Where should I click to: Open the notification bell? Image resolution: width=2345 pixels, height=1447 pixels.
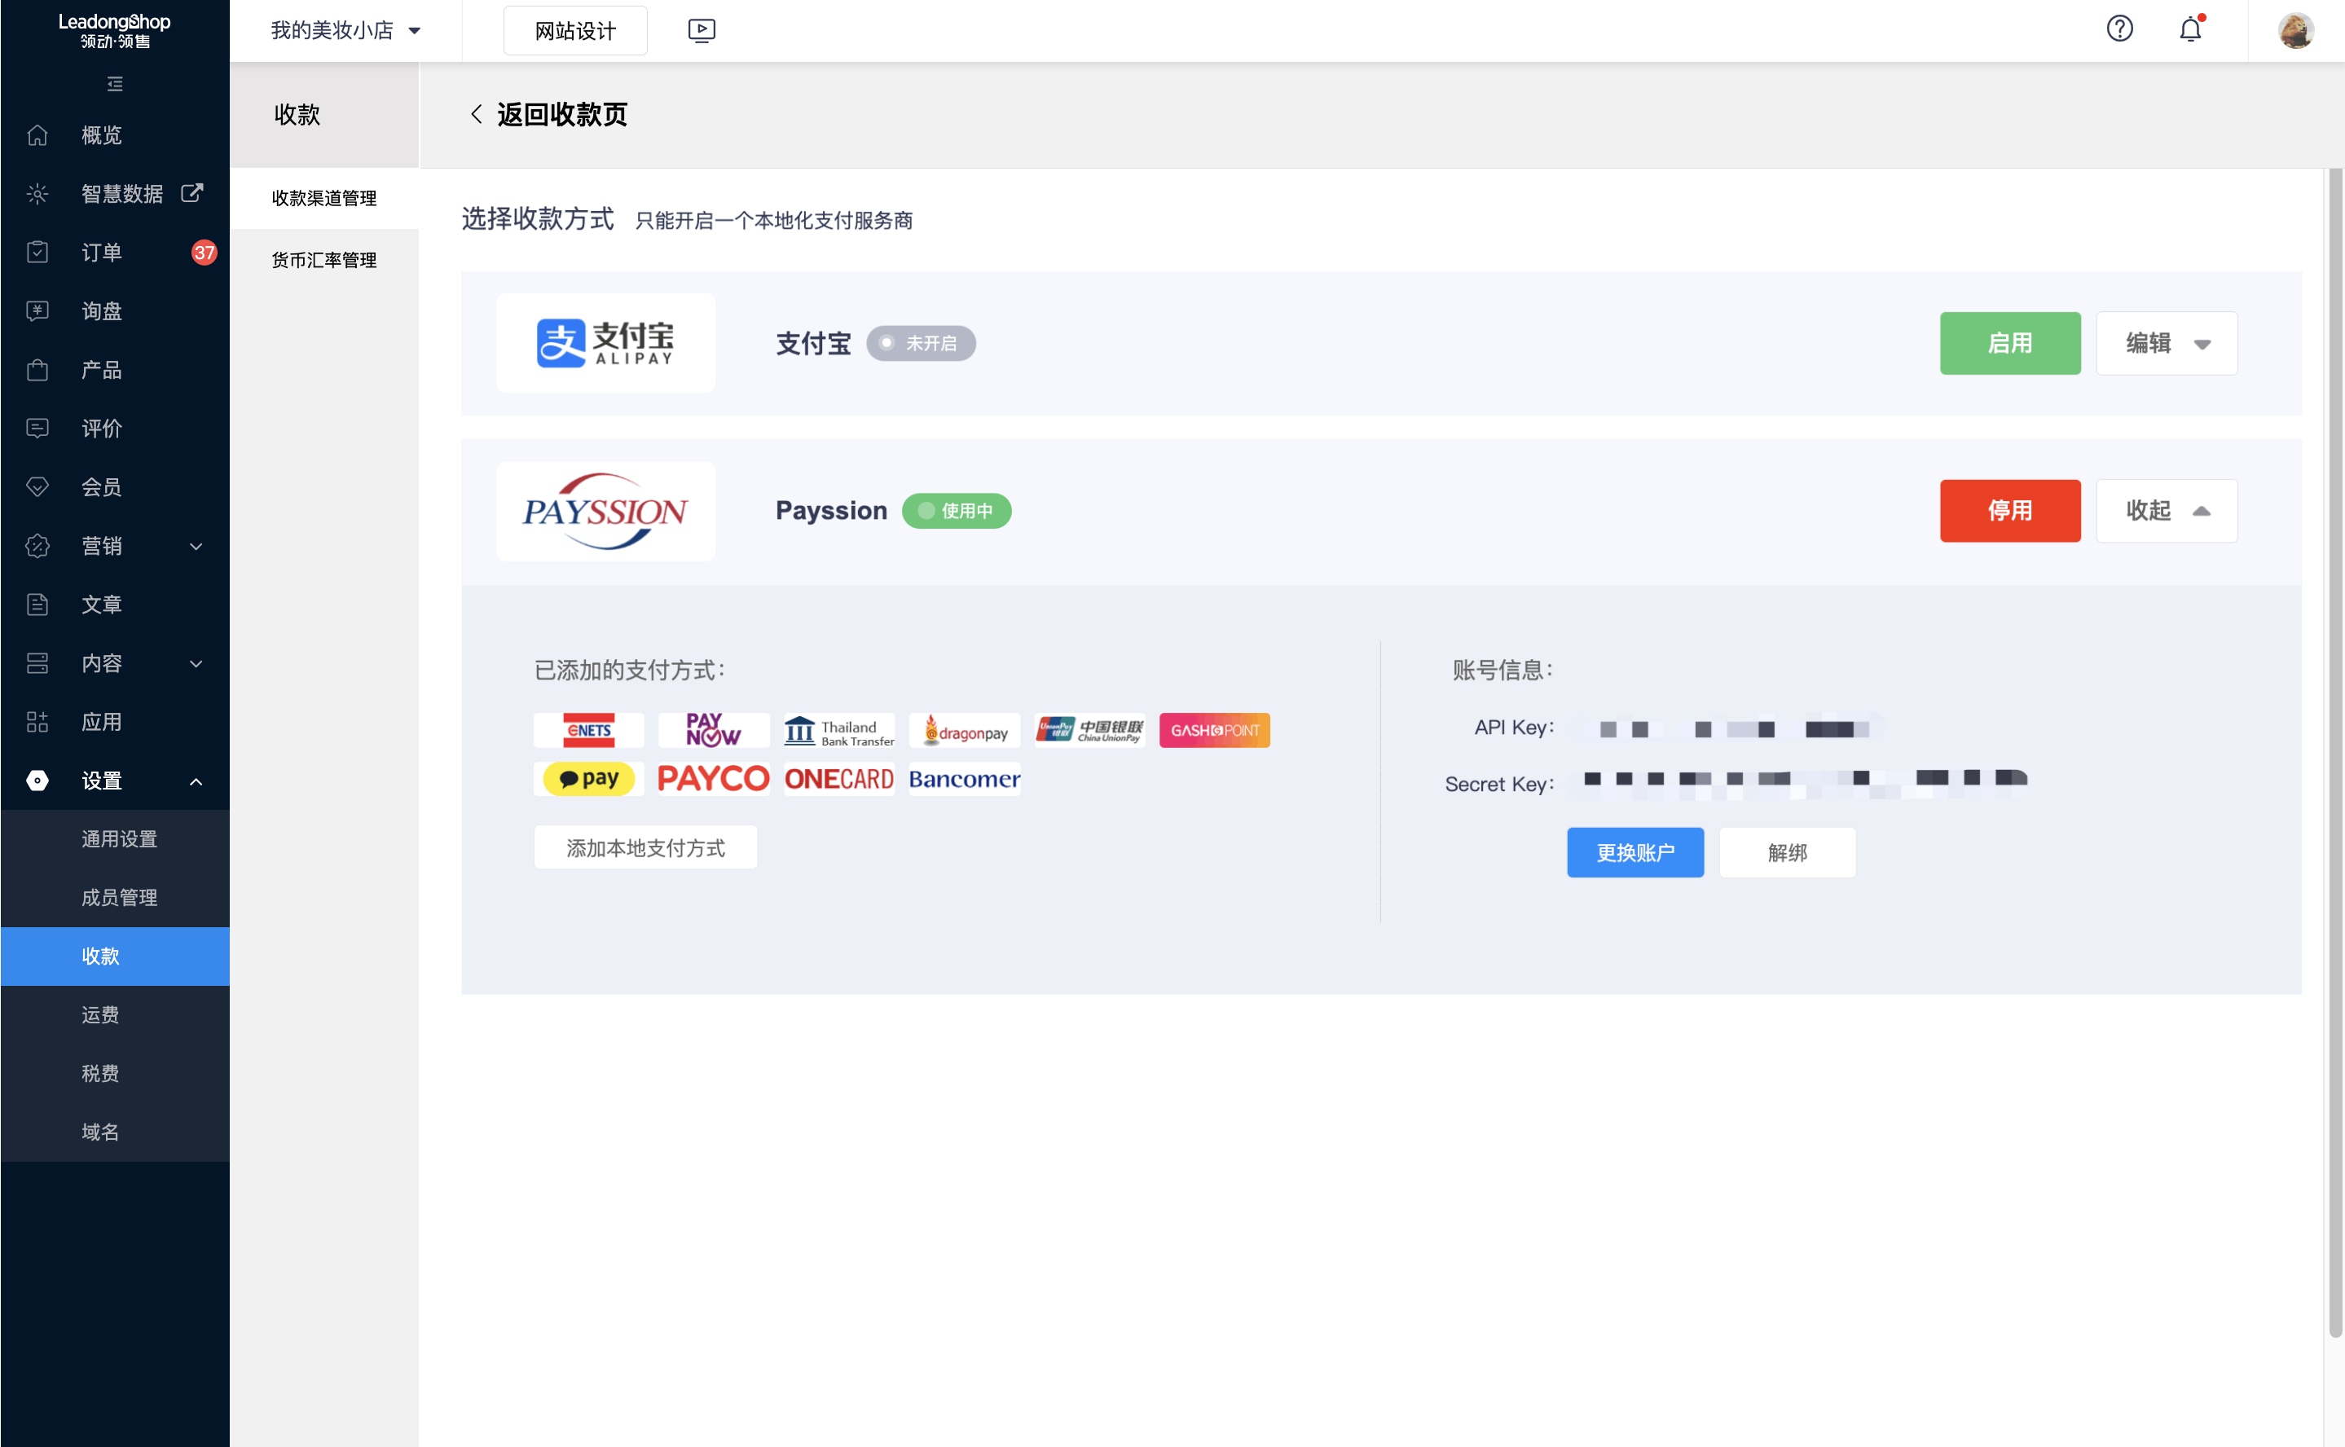(x=2190, y=29)
